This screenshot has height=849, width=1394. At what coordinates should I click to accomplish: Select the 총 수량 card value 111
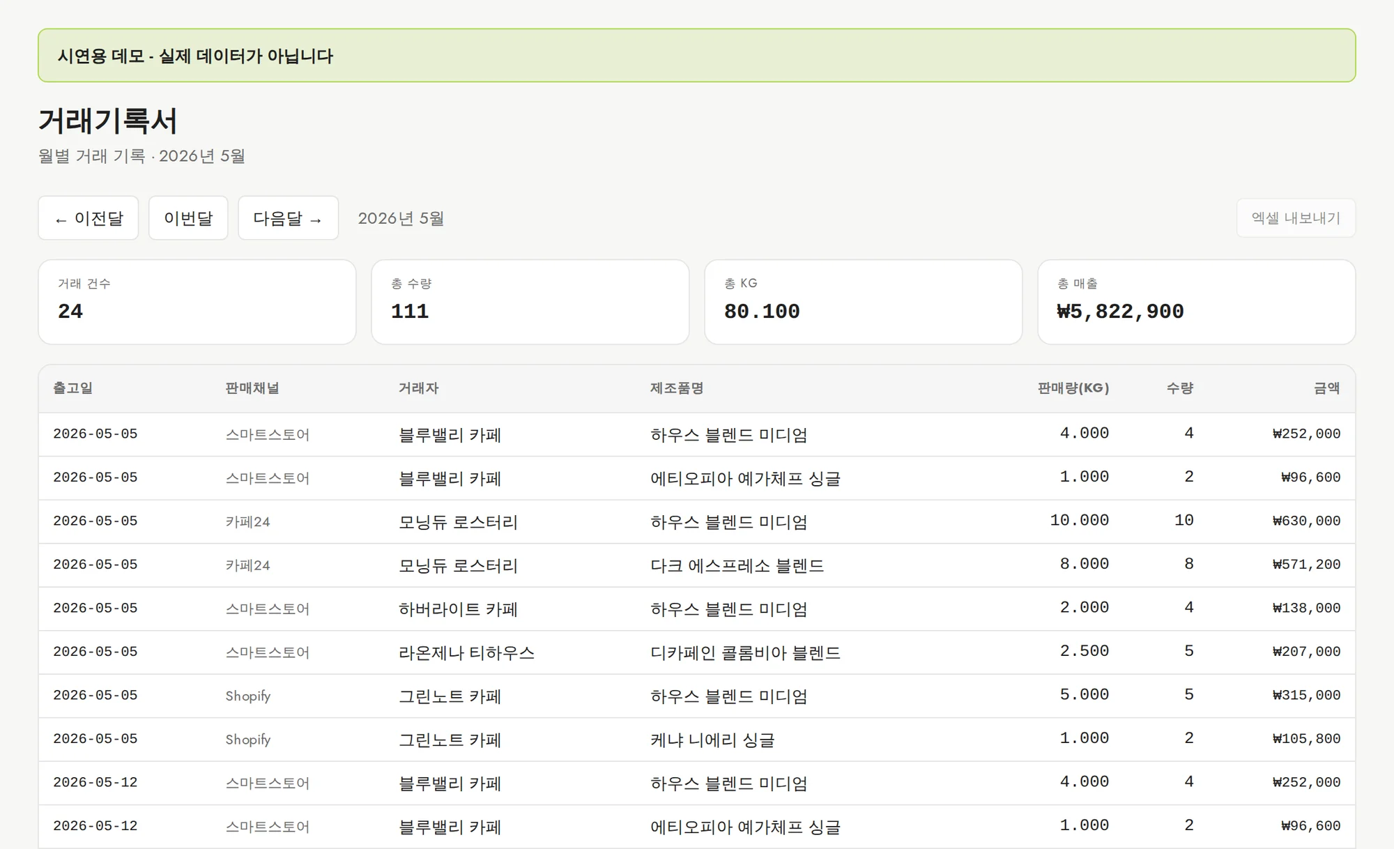[x=410, y=311]
